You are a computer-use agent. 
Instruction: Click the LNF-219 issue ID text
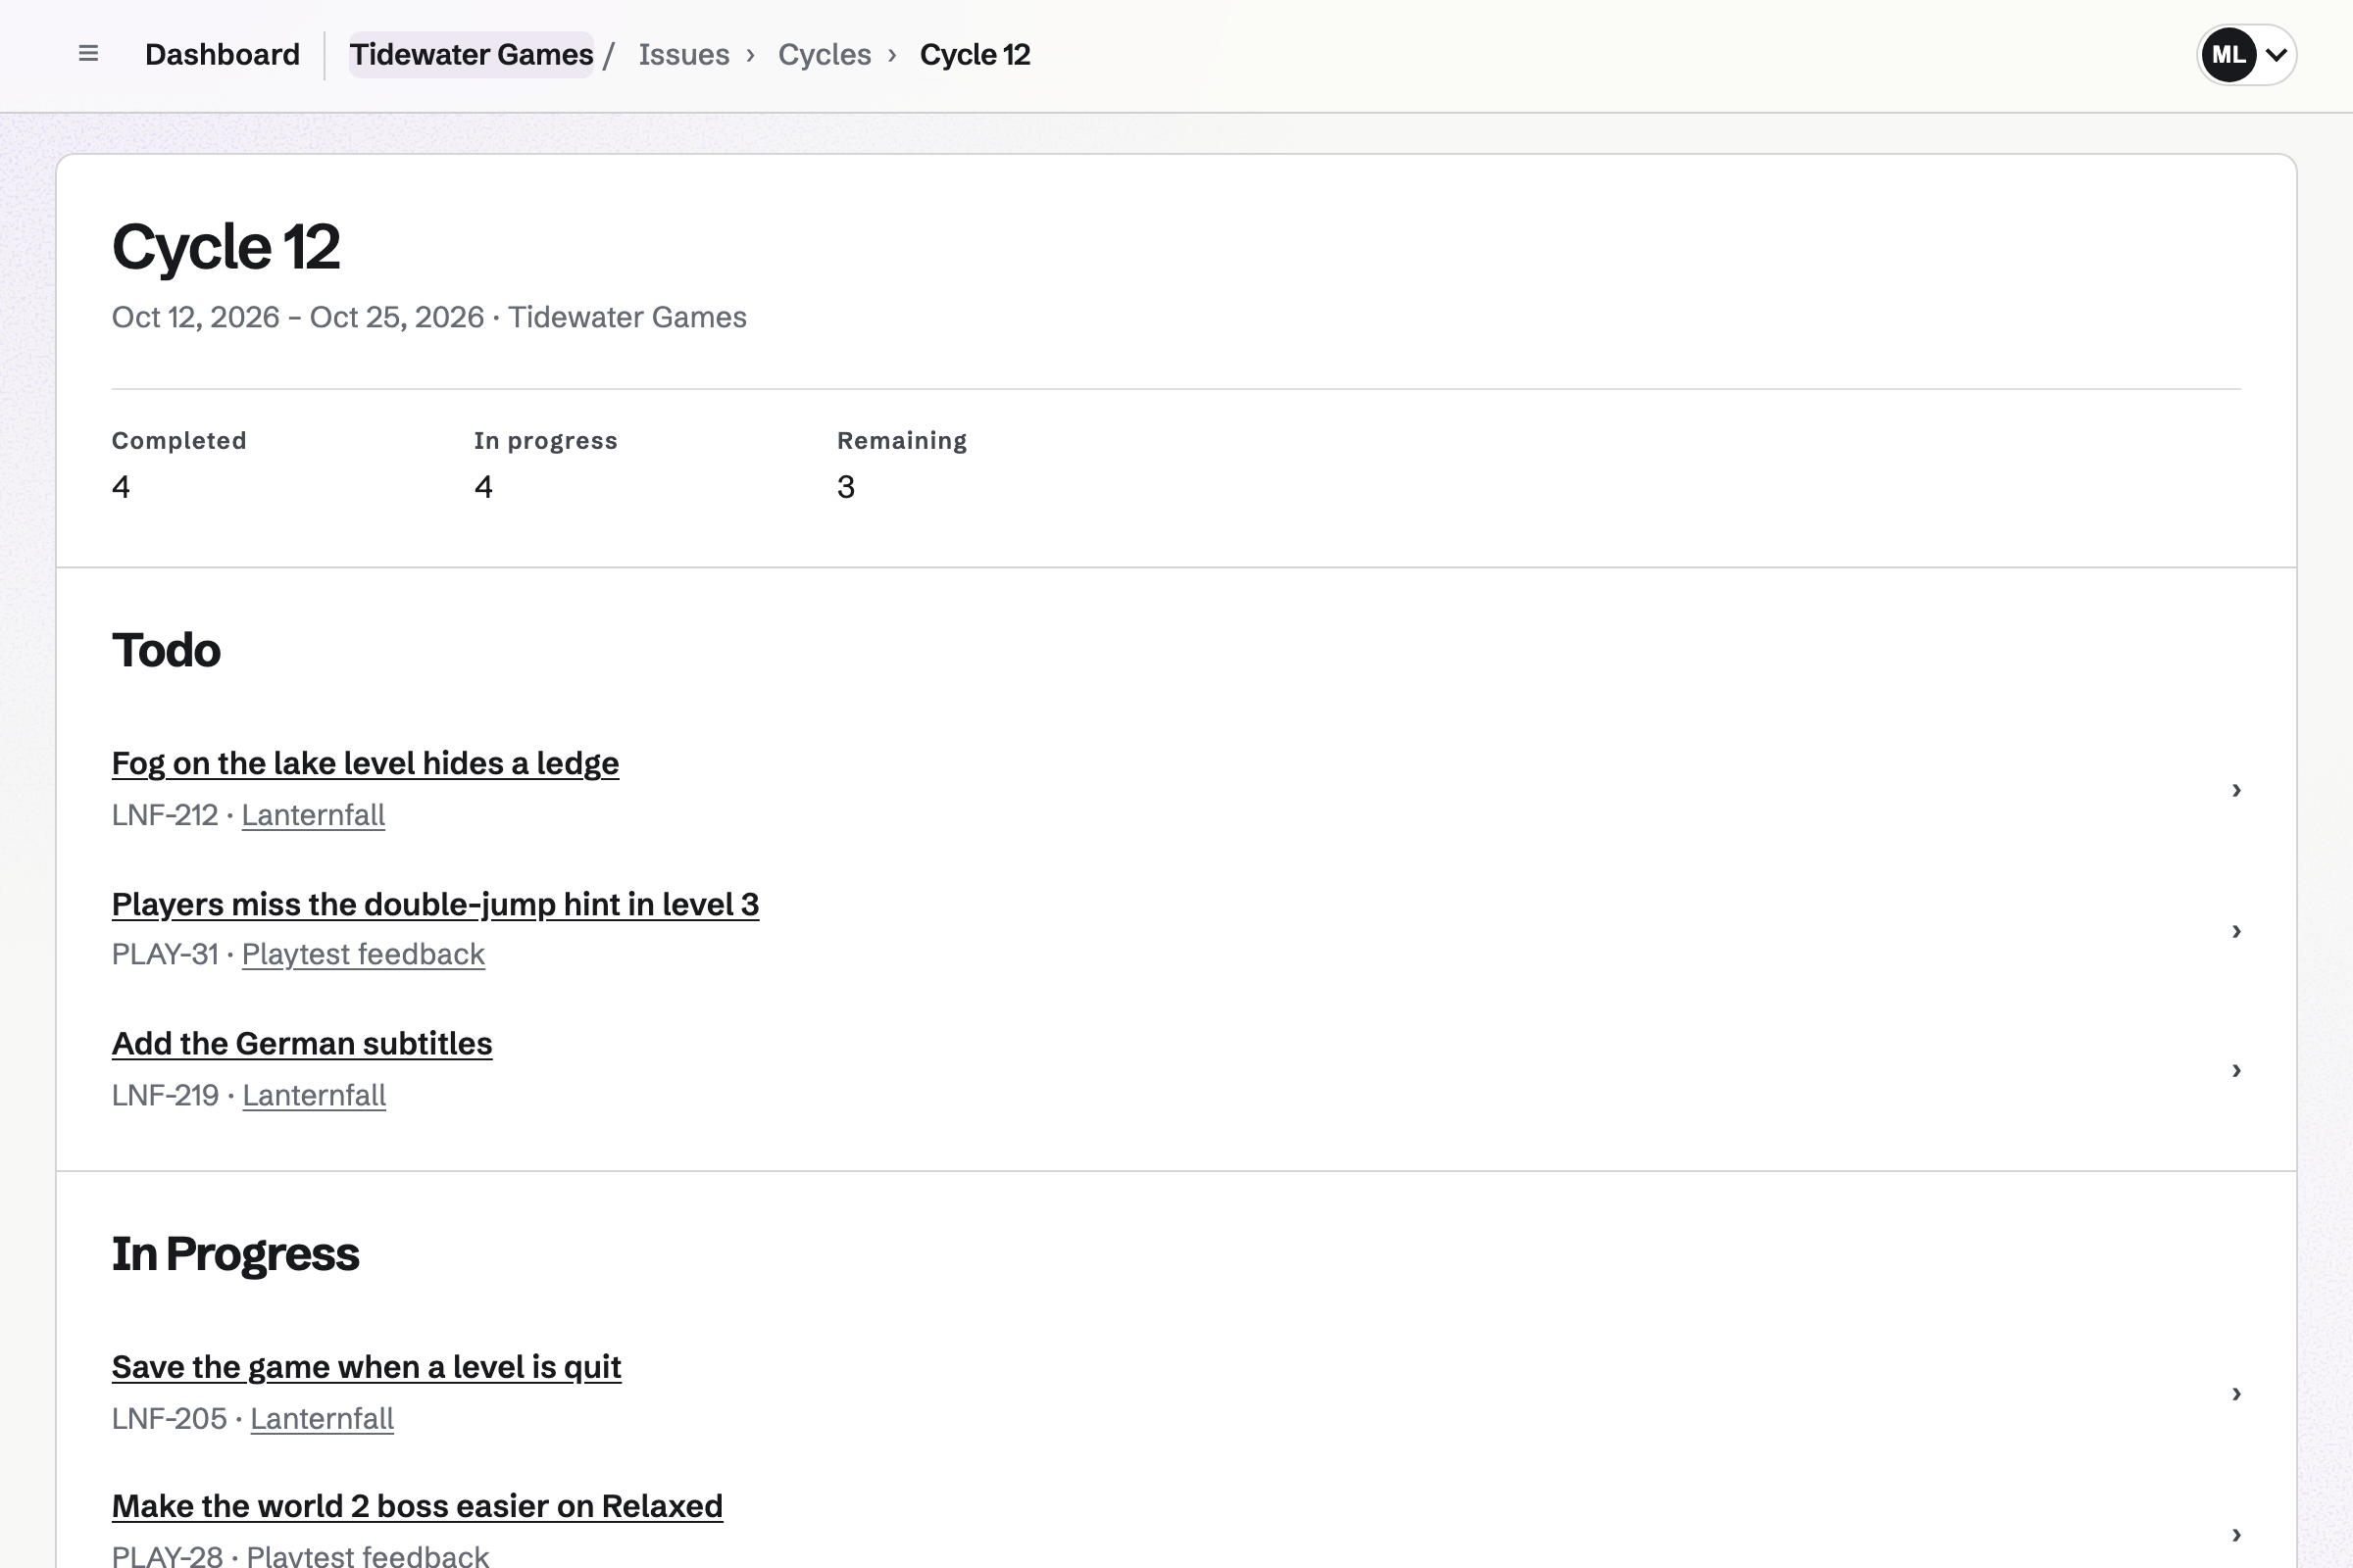pyautogui.click(x=165, y=1095)
